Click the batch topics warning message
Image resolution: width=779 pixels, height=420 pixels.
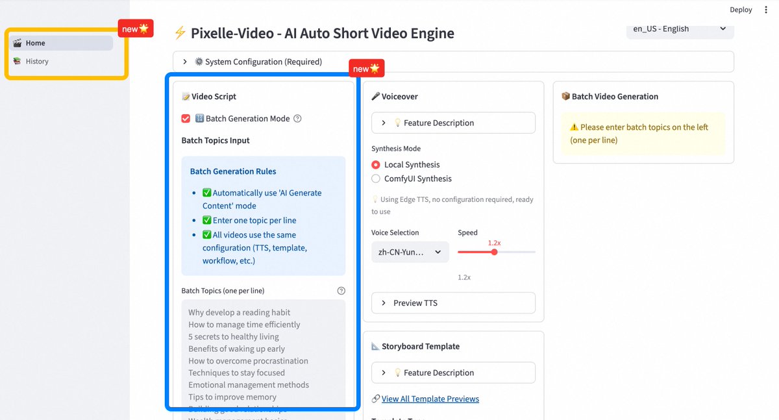pos(643,134)
